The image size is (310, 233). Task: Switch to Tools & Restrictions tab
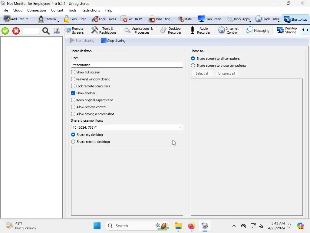pyautogui.click(x=104, y=31)
